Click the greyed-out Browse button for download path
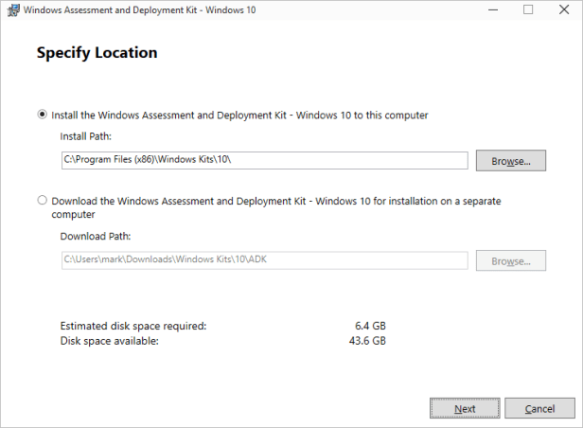 510,260
